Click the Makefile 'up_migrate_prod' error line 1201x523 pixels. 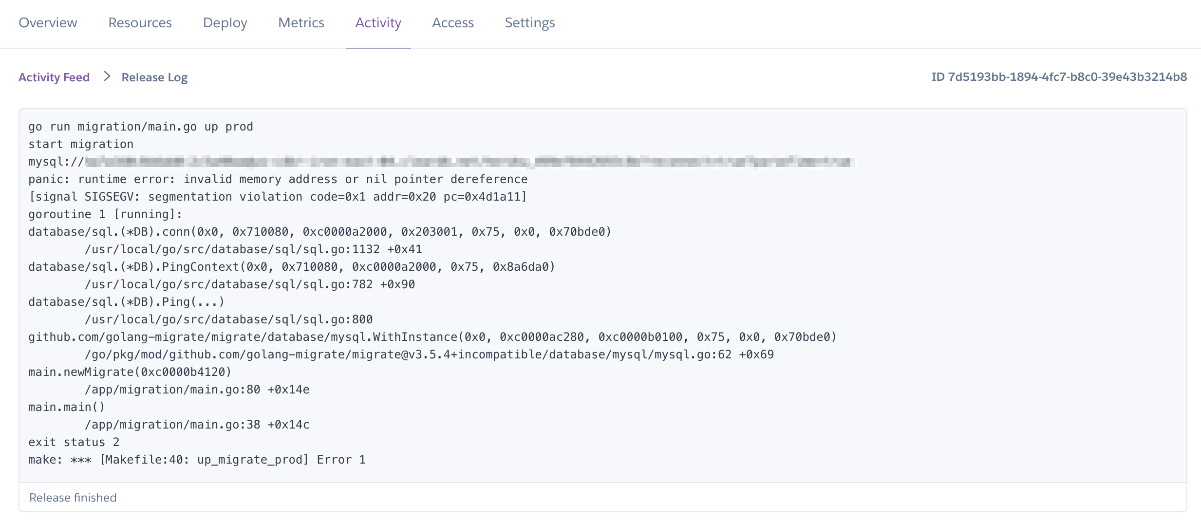pyautogui.click(x=197, y=460)
